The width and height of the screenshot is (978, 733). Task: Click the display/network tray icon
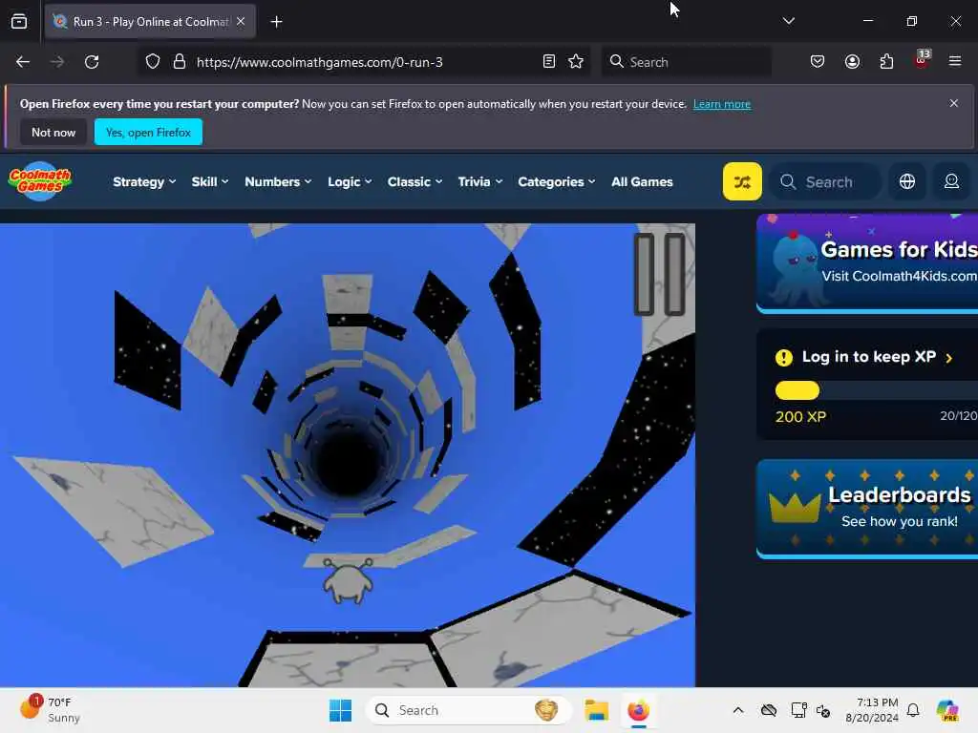tap(798, 710)
